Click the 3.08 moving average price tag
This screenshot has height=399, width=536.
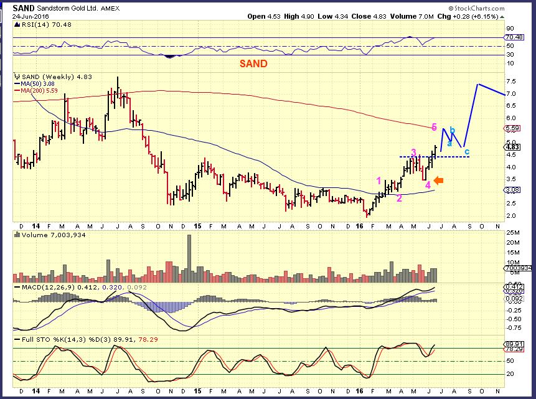pos(512,190)
